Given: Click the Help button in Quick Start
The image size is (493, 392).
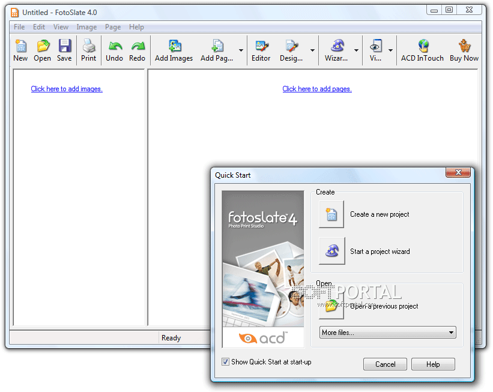Looking at the screenshot, I should point(433,364).
